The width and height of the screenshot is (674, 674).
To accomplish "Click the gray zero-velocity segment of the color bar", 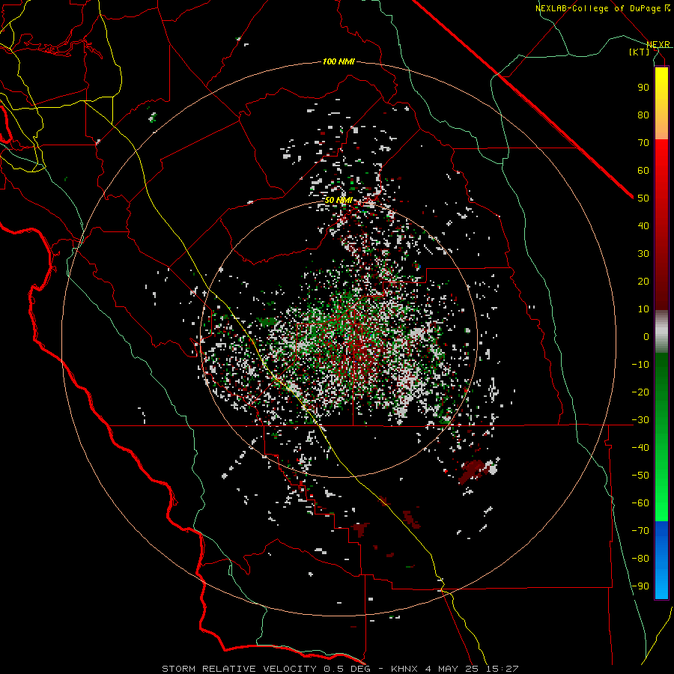I will coord(661,332).
